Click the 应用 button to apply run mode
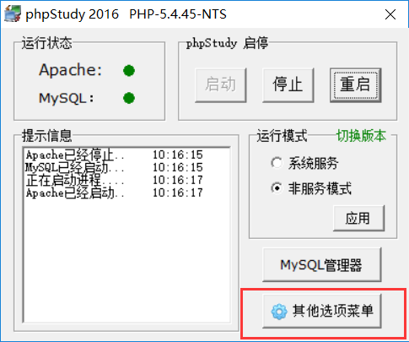 (x=358, y=218)
